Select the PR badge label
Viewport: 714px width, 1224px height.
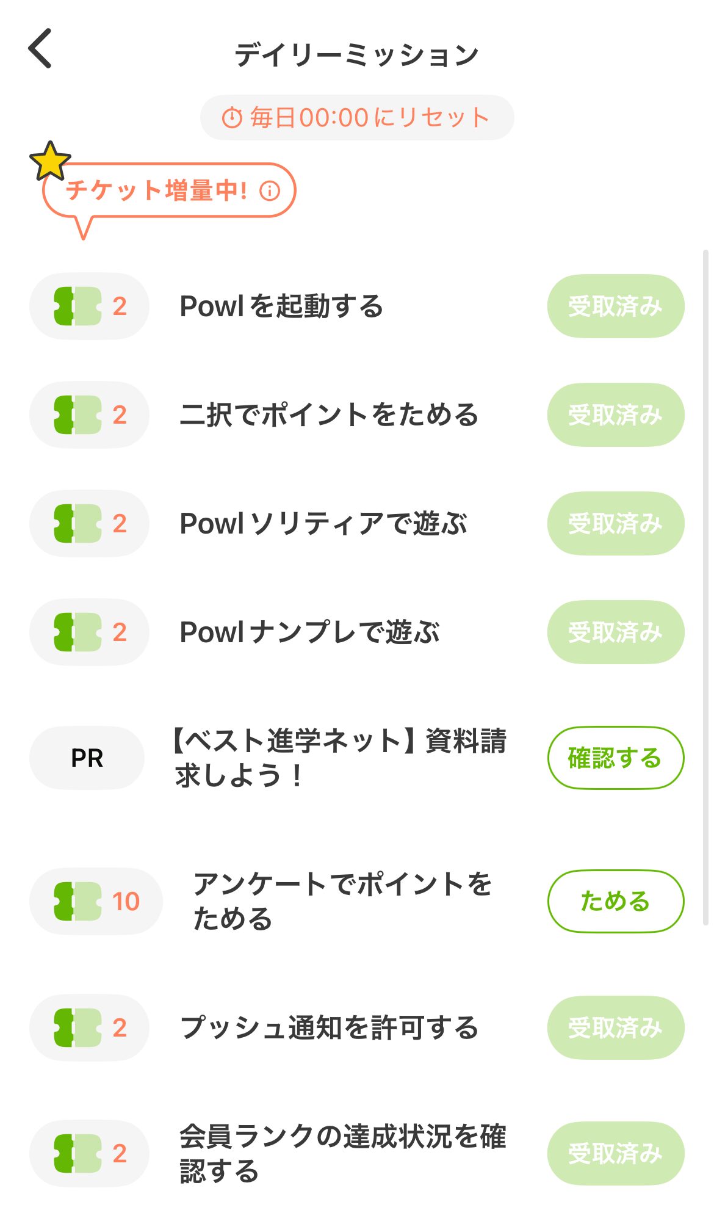87,758
